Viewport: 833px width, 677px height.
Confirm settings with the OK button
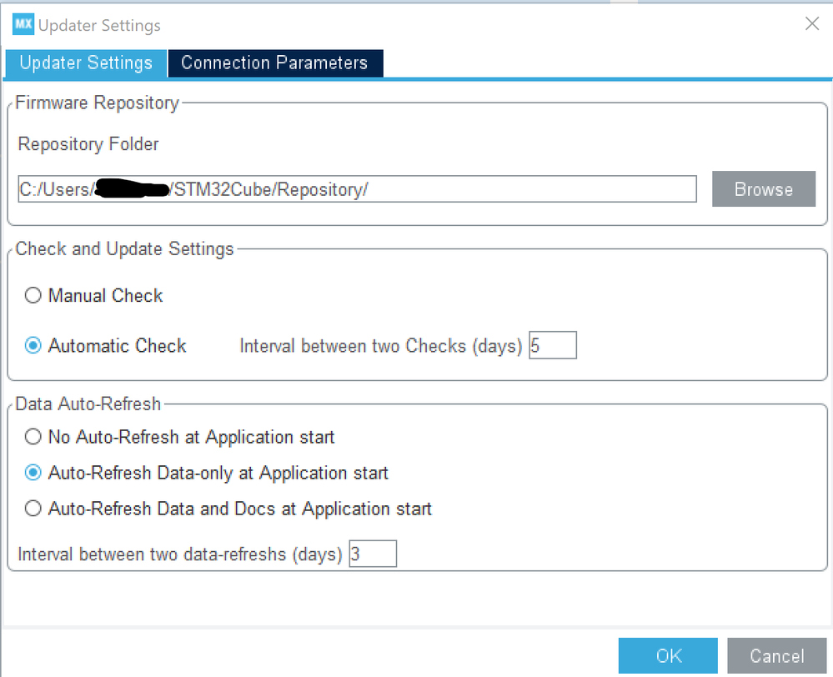[668, 656]
